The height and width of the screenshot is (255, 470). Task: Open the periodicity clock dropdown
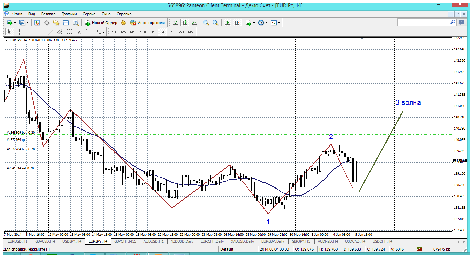(x=262, y=23)
